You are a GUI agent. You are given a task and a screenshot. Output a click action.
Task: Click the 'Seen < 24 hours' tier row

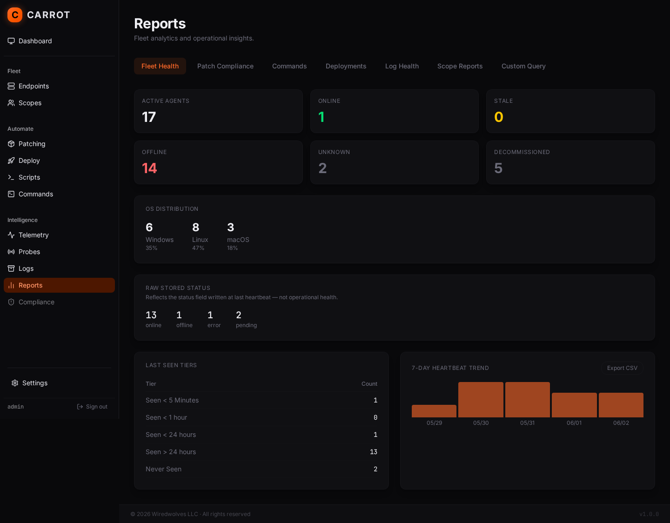coord(261,435)
